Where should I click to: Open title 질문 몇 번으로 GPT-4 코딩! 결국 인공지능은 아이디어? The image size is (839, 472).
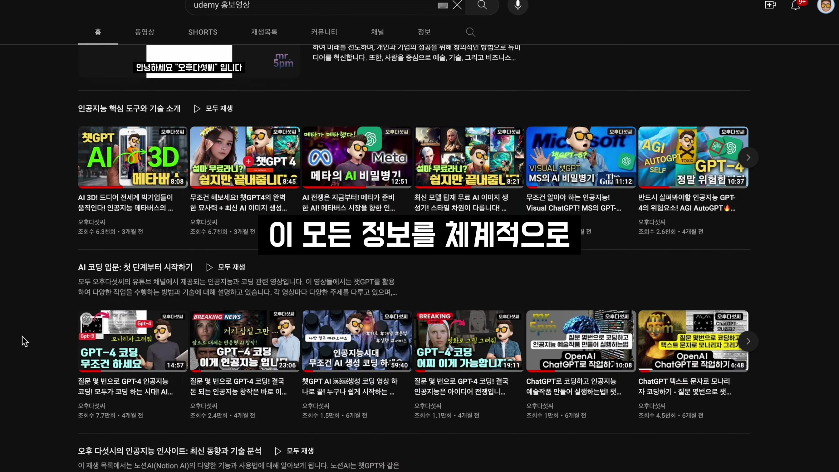[x=461, y=386]
